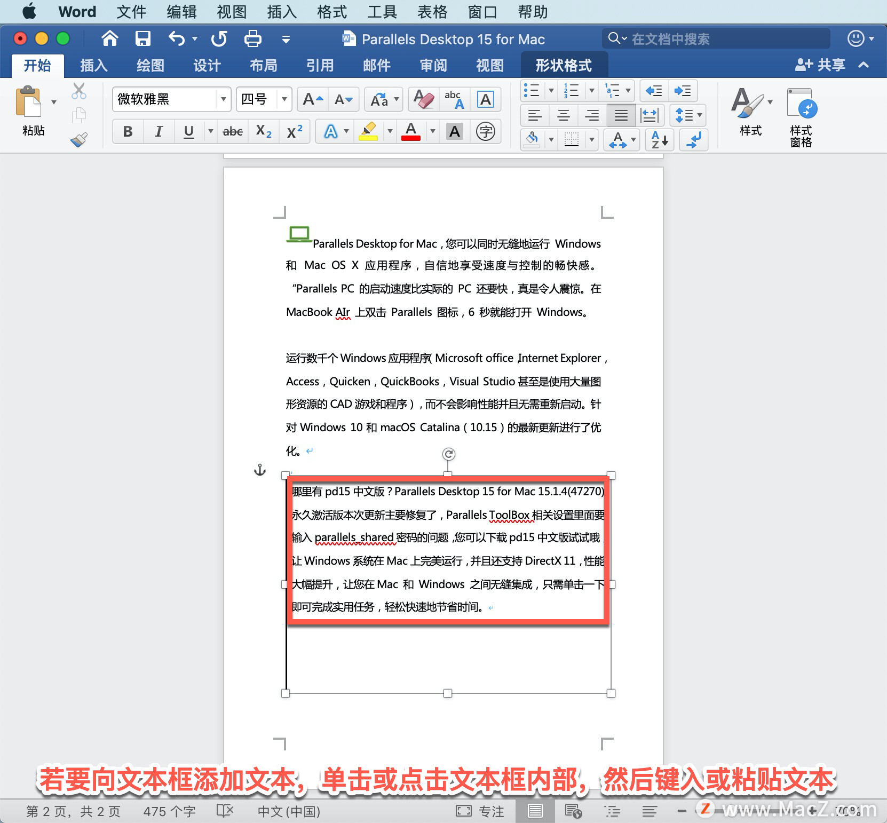Viewport: 887px width, 823px height.
Task: Expand bullet list styles
Action: [551, 91]
